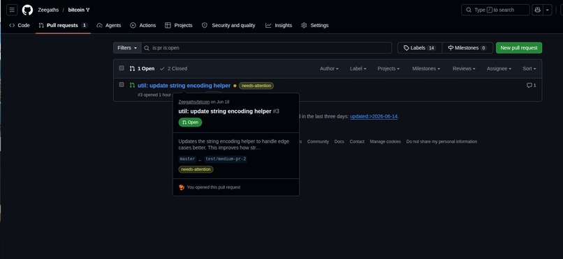Open the Sort dropdown
Image resolution: width=563 pixels, height=259 pixels.
[x=529, y=69]
